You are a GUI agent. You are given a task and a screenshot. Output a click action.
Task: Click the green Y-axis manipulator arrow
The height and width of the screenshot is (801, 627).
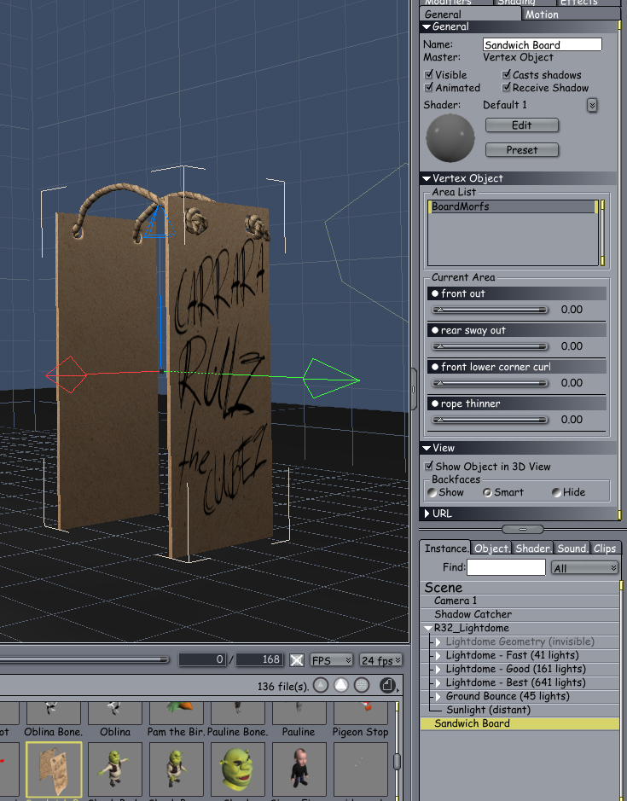tap(331, 379)
